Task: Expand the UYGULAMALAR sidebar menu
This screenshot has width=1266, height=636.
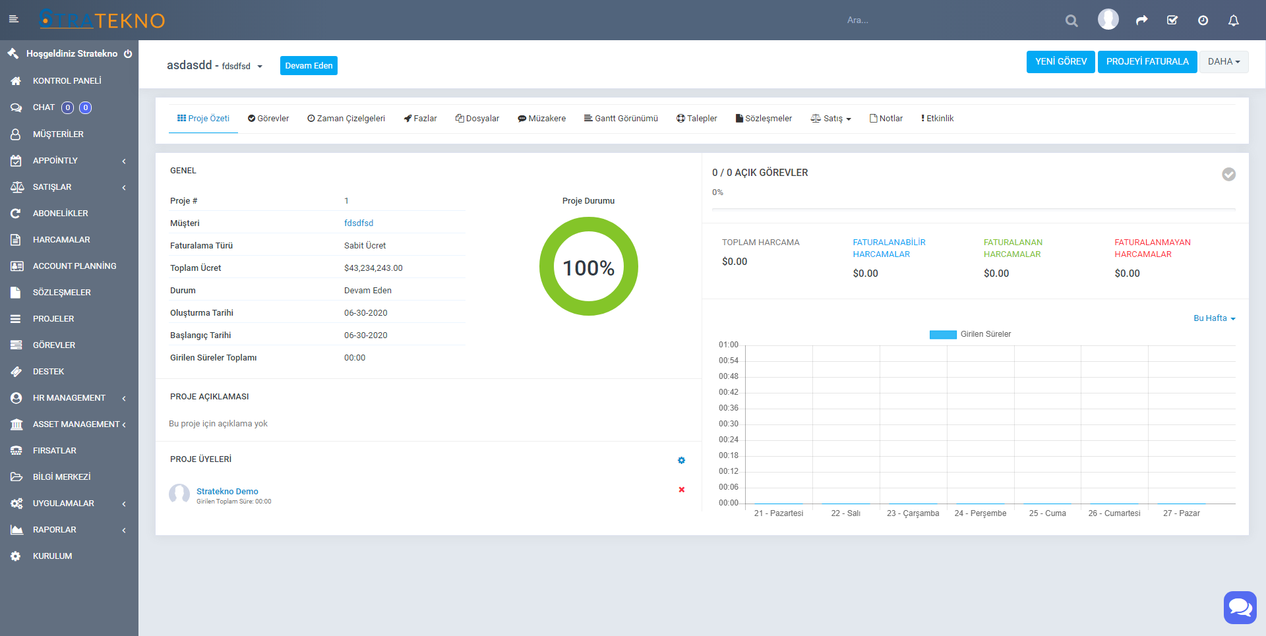Action: click(x=69, y=504)
